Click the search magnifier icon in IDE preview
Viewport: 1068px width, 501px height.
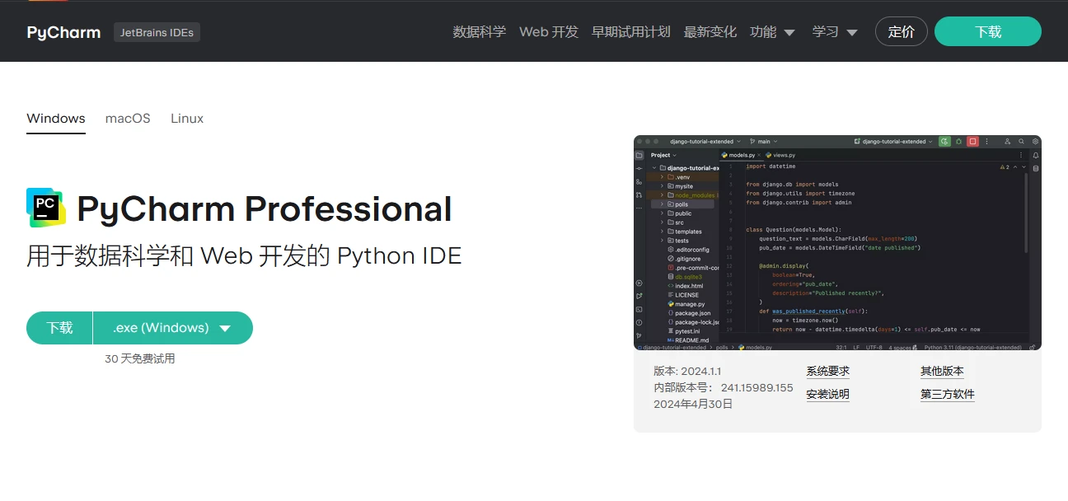1021,142
